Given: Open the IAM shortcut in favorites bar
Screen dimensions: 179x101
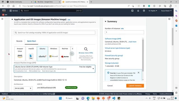Looking at the screenshot, I should click(x=5, y=15).
